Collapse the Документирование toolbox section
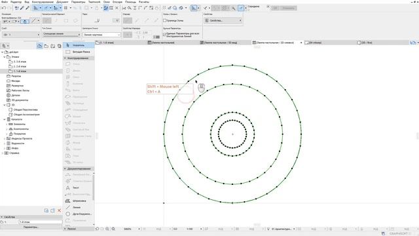The height and width of the screenshot is (236, 419). (65, 168)
